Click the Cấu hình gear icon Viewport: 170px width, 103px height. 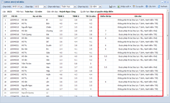pos(147,7)
